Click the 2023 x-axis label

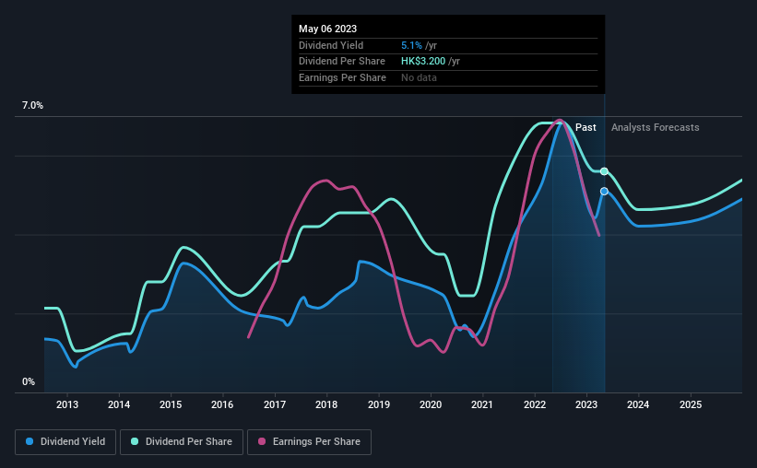[x=586, y=404]
